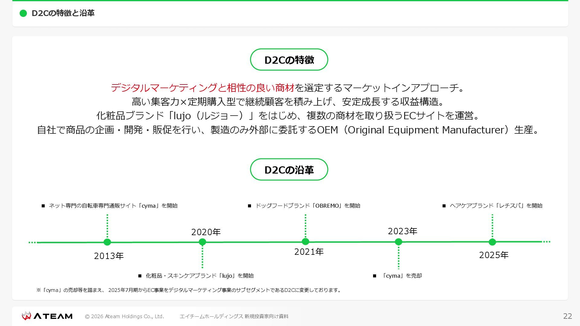
Task: Select the 2025年 timeline dot
Action: click(x=492, y=242)
